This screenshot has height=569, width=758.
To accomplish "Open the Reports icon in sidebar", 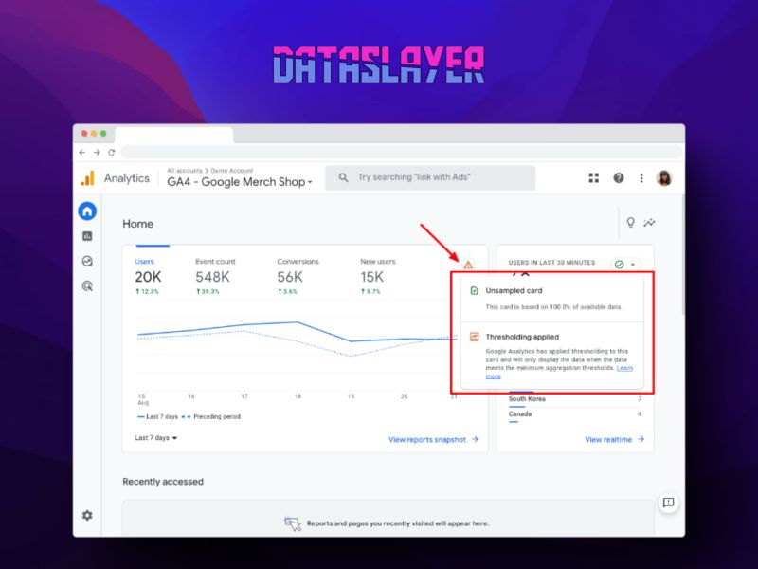I will click(x=87, y=236).
